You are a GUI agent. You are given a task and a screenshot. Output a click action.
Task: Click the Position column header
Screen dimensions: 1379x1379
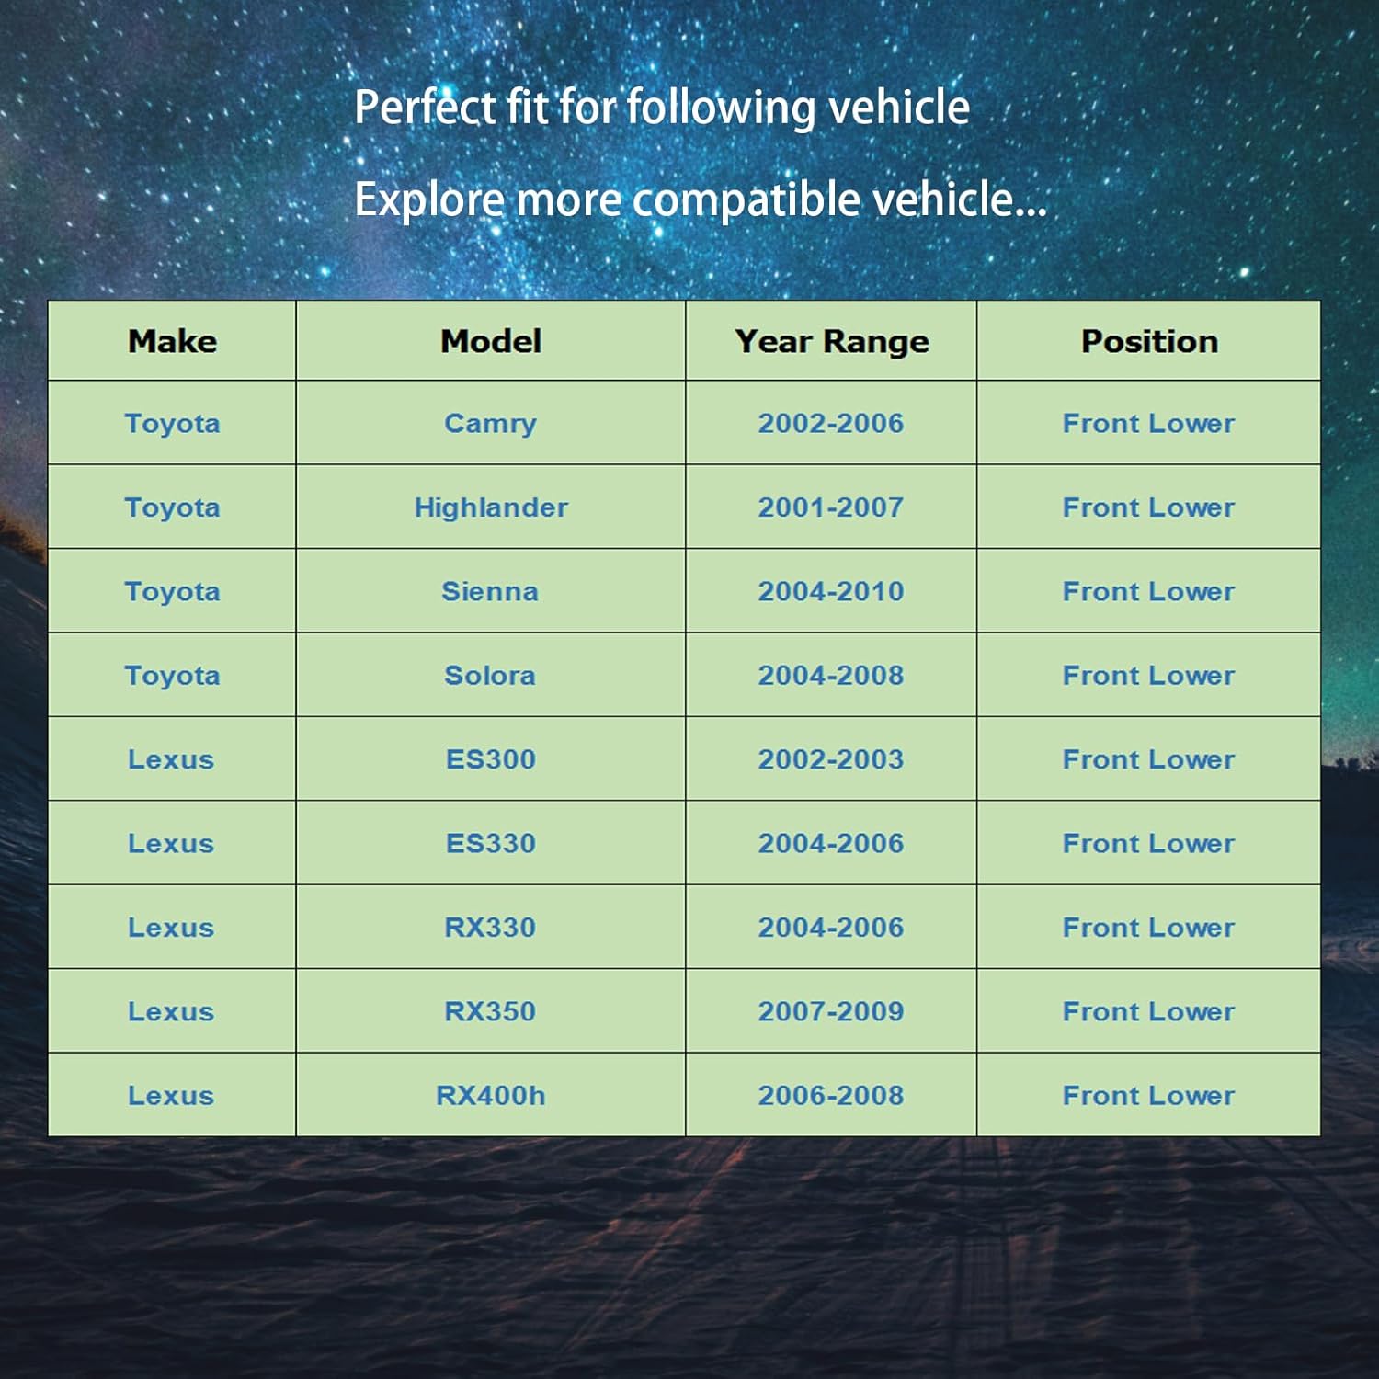click(1149, 341)
